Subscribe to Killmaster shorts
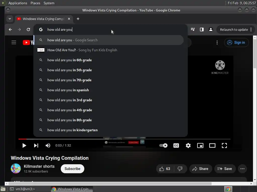 point(73,169)
